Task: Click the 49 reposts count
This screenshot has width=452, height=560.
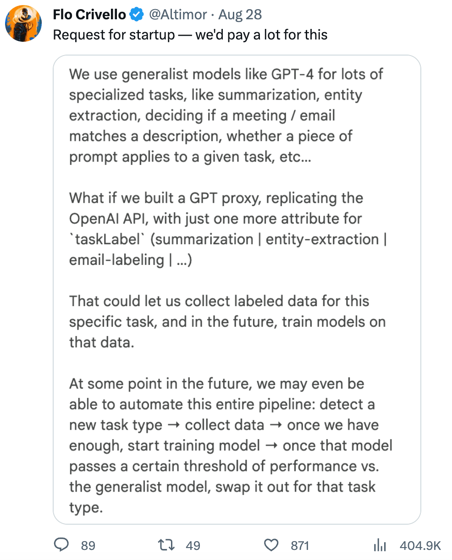Action: pos(193,545)
